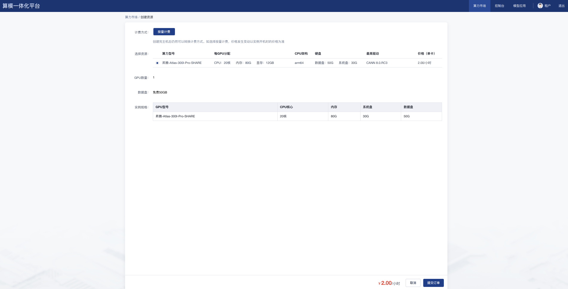Screen dimensions: 568x289
Task: Open the 模型应用 tab
Action: [519, 6]
